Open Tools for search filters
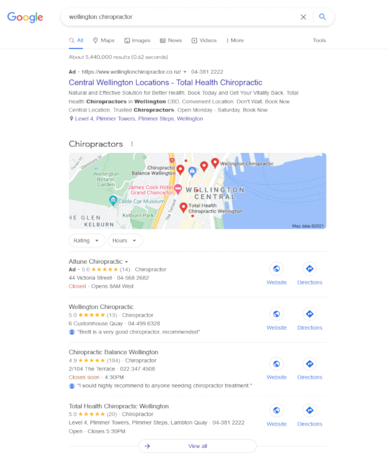The height and width of the screenshot is (463, 388). [320, 41]
